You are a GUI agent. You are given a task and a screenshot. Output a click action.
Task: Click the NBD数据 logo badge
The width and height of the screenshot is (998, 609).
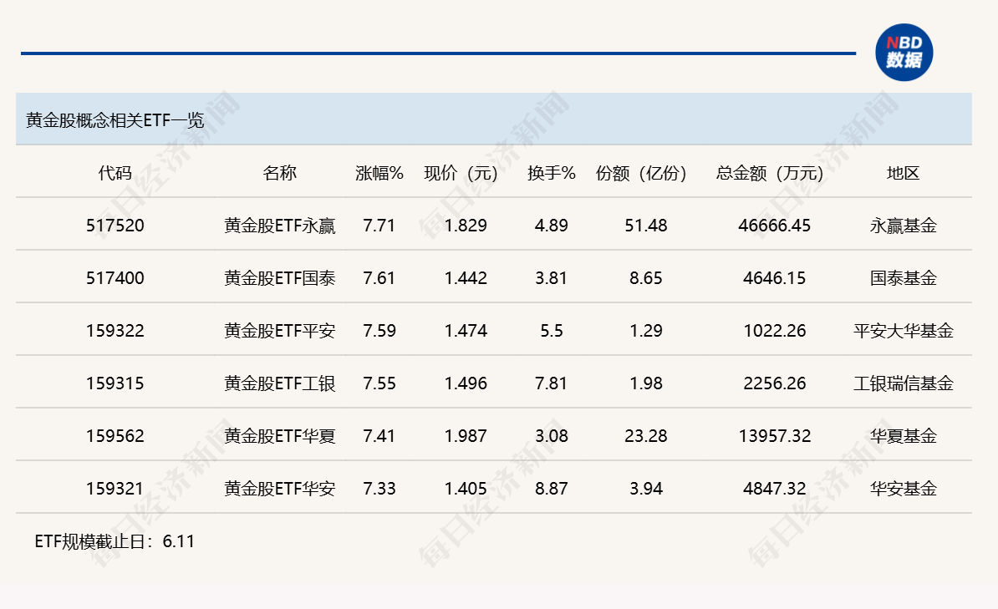point(904,52)
